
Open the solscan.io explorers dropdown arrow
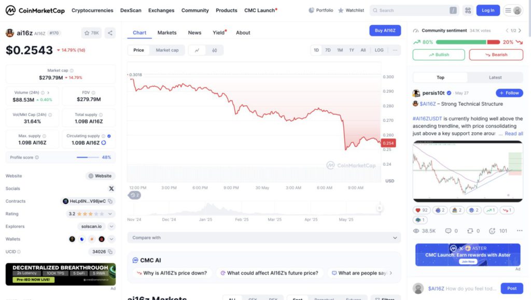110,226
